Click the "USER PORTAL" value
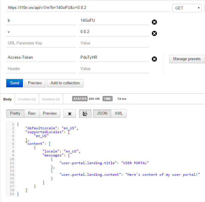This screenshot has width=205, height=202. tap(135, 163)
